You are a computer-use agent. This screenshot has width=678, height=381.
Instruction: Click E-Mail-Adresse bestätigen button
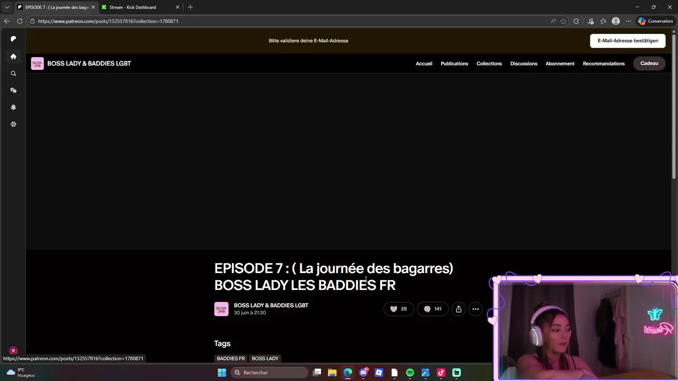pos(628,41)
